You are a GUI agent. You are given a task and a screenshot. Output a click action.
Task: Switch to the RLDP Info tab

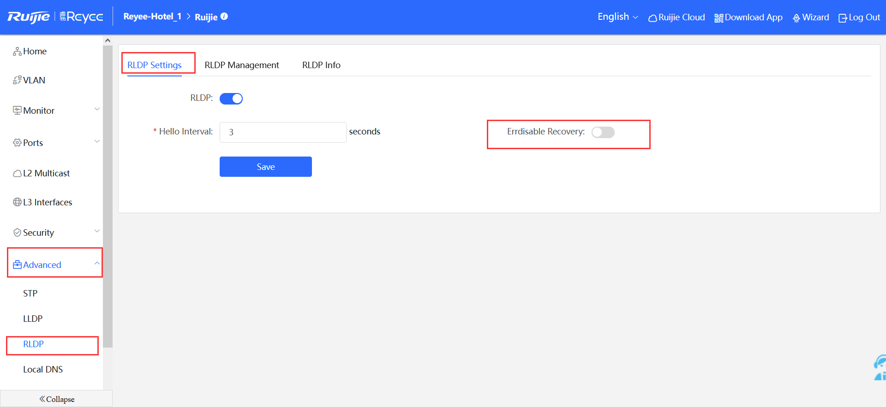[x=321, y=65]
